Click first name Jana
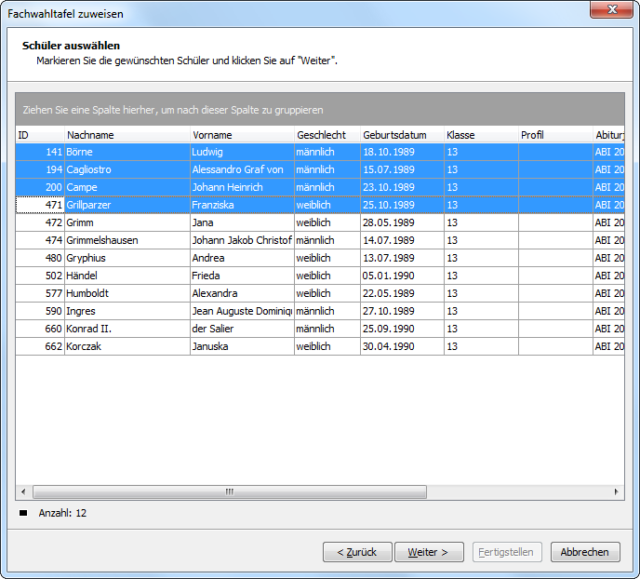The image size is (640, 579). click(203, 222)
